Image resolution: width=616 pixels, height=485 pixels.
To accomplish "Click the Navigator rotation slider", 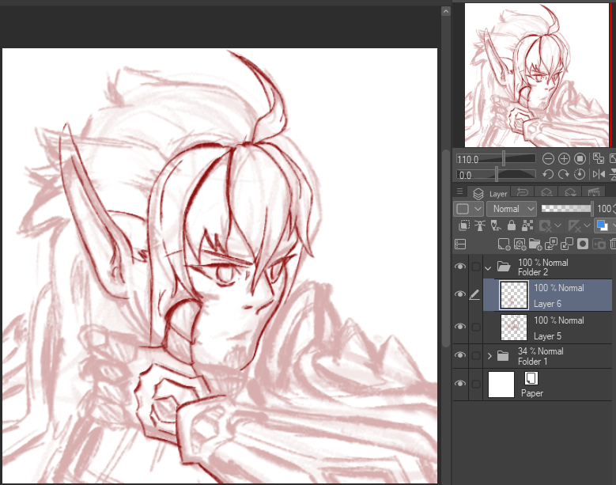I will tap(496, 174).
